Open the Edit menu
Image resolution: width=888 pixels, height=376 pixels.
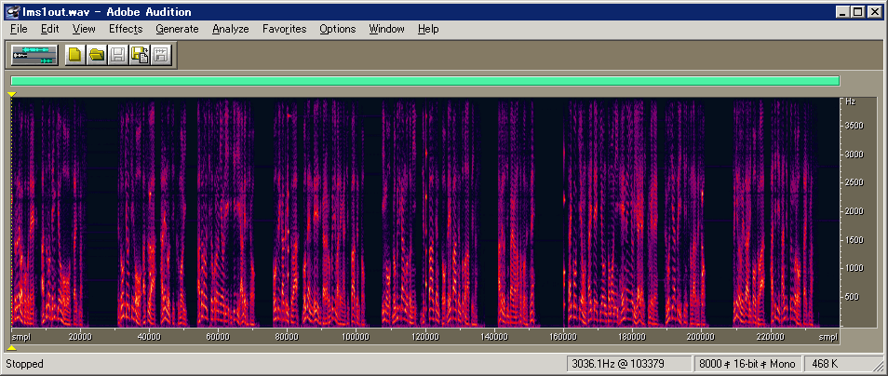coord(50,29)
